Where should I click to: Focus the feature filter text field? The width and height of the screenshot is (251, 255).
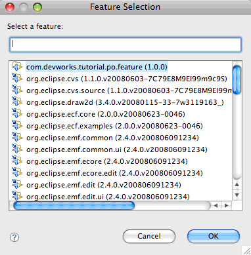coord(126,45)
